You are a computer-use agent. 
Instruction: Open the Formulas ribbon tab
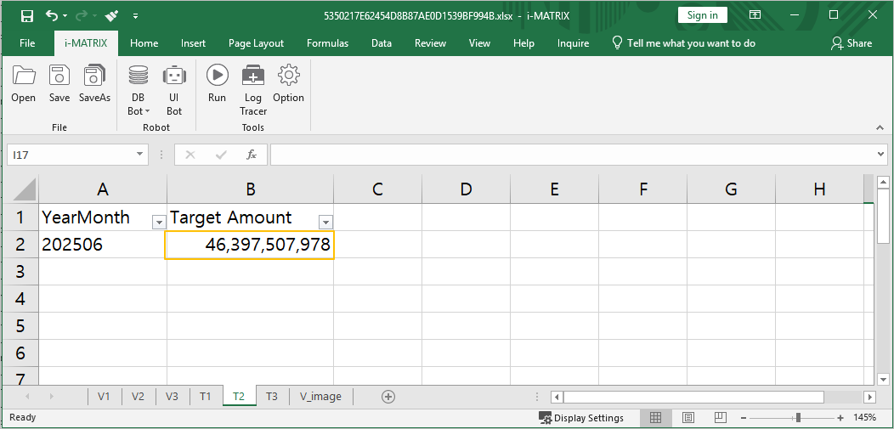point(327,43)
